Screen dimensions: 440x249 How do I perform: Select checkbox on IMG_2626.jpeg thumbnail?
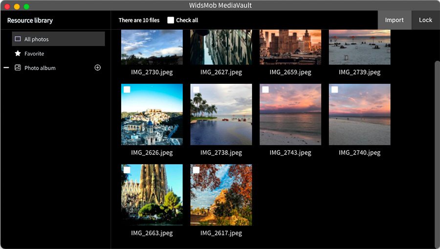click(x=127, y=90)
